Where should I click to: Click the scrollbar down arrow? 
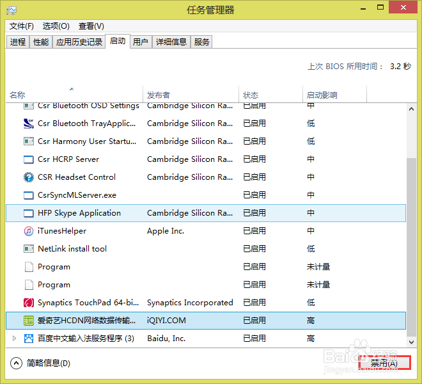click(x=411, y=342)
